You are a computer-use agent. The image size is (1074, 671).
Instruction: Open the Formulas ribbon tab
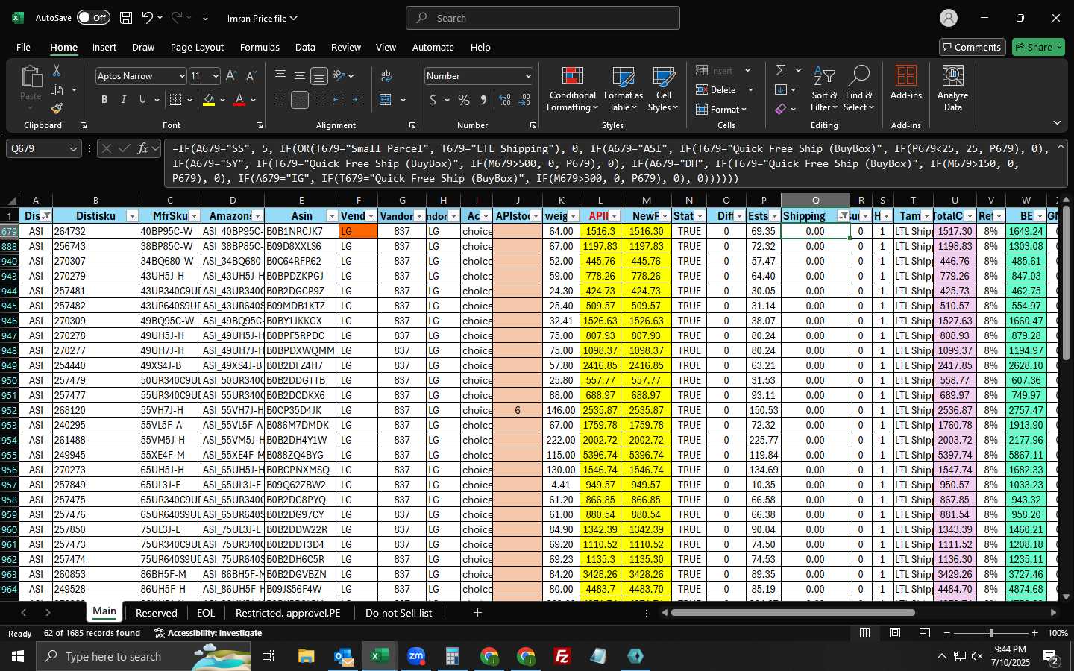coord(260,47)
